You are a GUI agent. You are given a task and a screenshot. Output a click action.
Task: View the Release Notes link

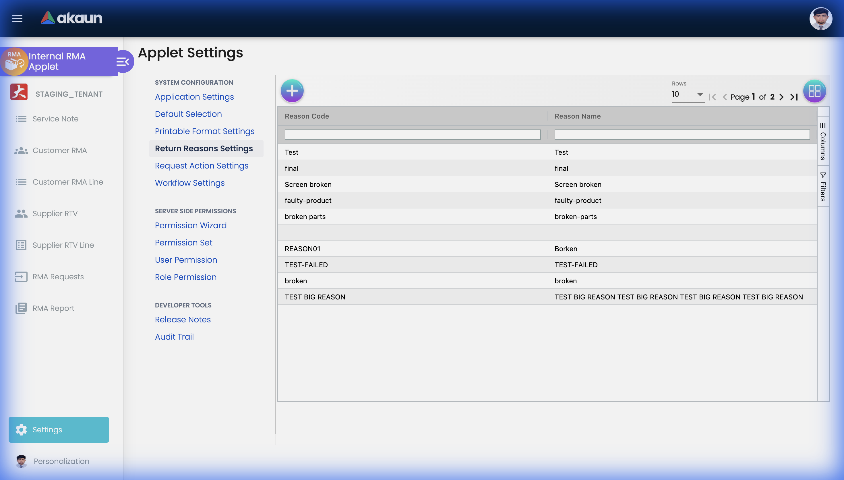pos(183,319)
